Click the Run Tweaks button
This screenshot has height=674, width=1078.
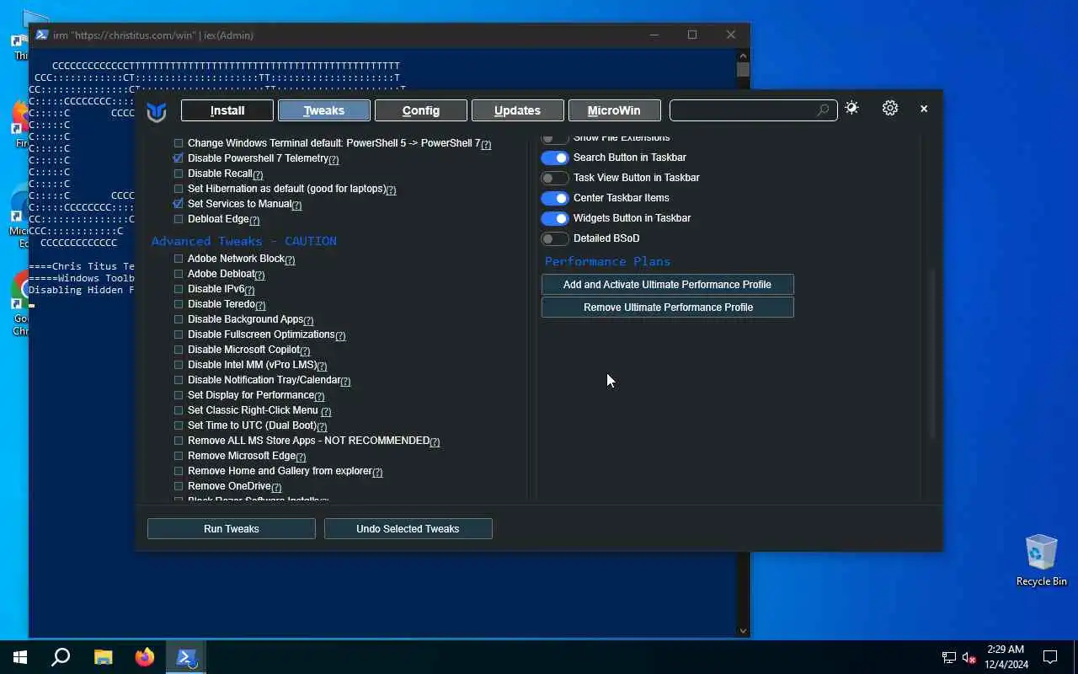(x=232, y=529)
